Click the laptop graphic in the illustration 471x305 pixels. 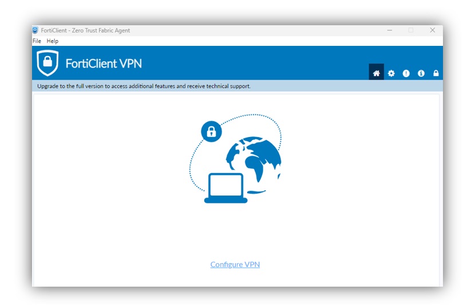(226, 188)
